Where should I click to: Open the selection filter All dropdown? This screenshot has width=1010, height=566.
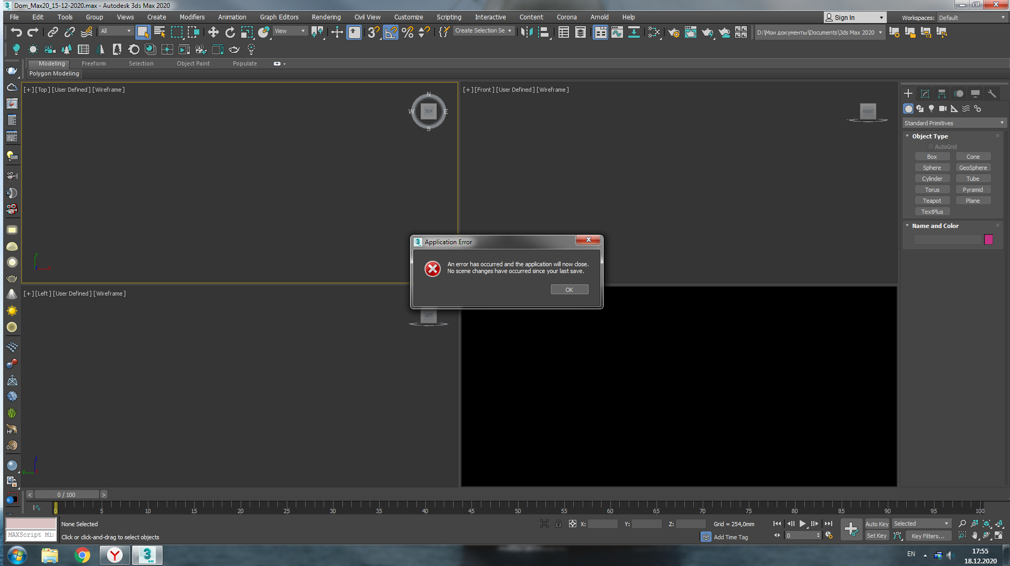point(116,31)
